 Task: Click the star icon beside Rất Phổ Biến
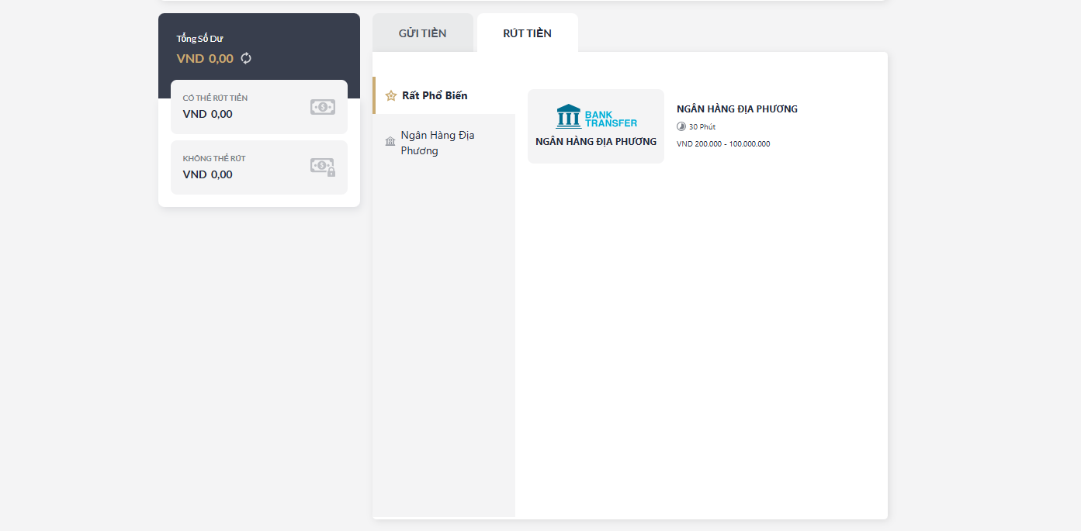(391, 96)
